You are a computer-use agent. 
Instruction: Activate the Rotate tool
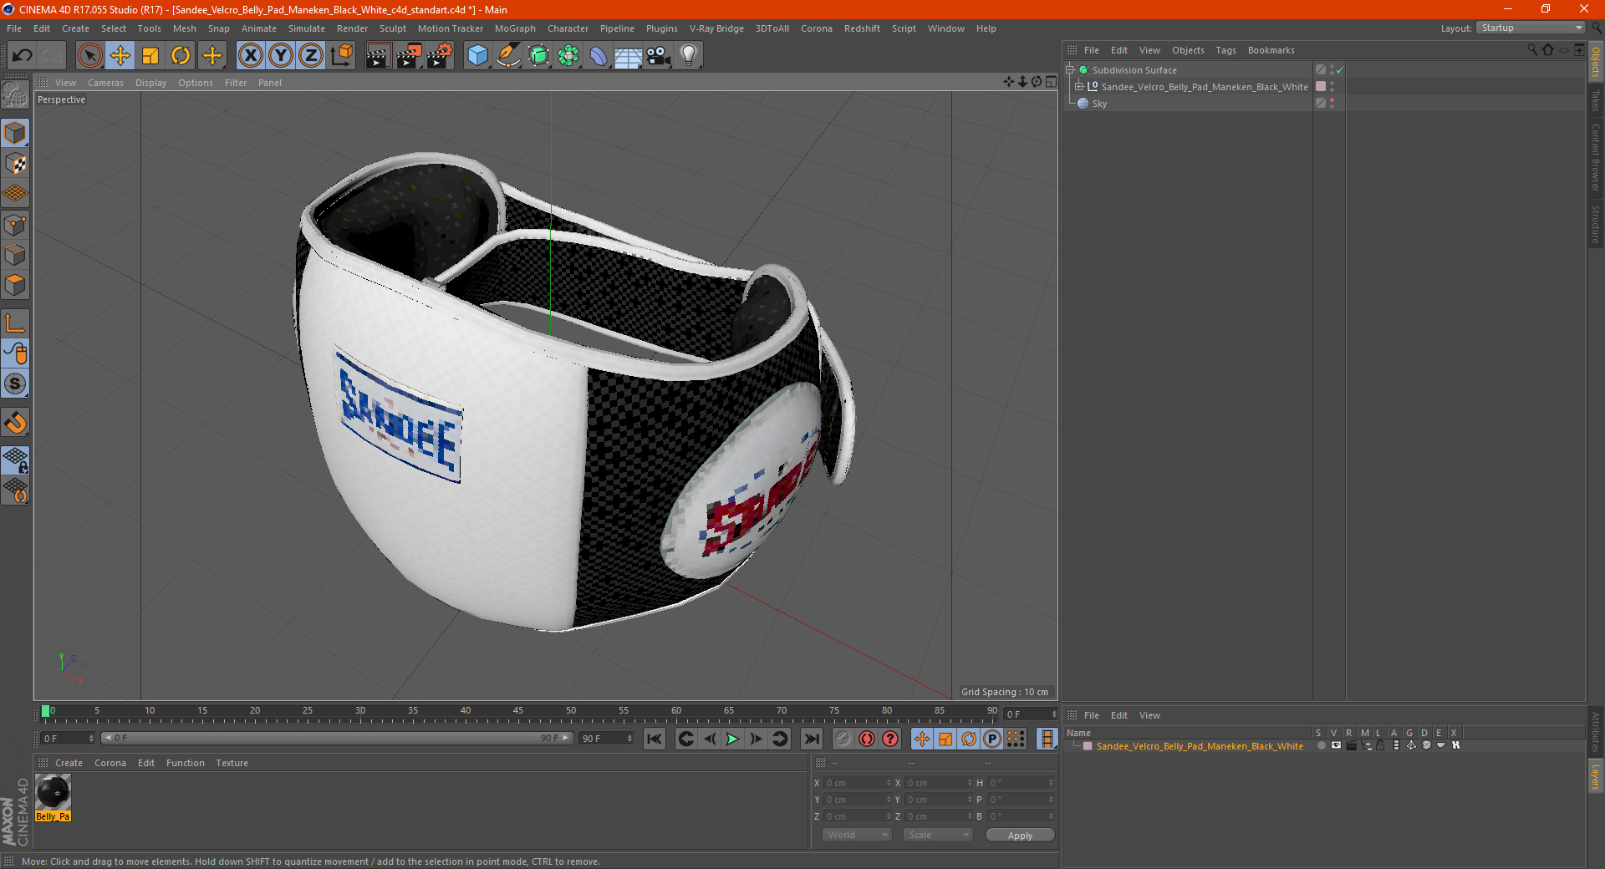(x=181, y=56)
